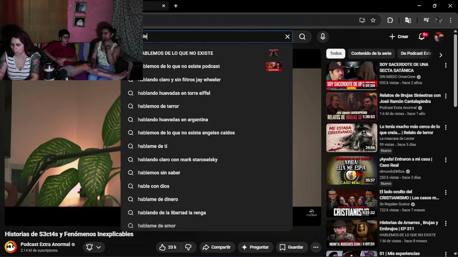Open options for SOY SACERDOTE DE UNA SECTA video
The height and width of the screenshot is (257, 458).
pos(445,65)
